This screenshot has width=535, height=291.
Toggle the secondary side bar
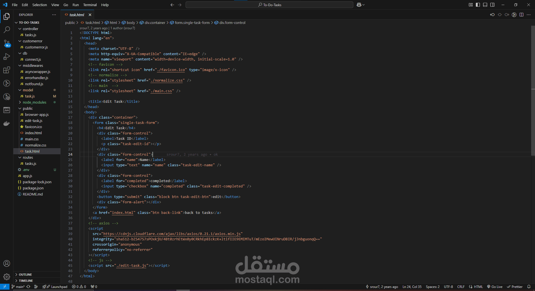click(492, 5)
